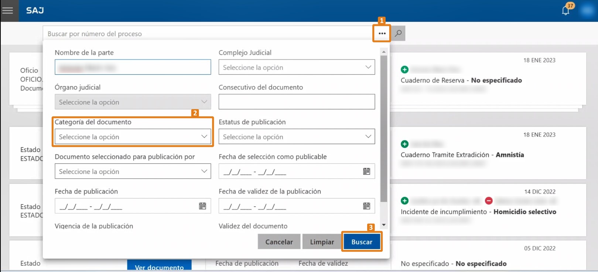
Task: Open Documento seleccionado para publicación por dropdown
Action: click(x=133, y=172)
